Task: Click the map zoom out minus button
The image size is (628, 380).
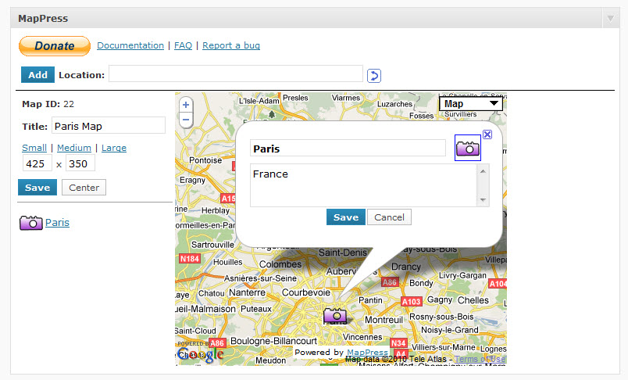Action: pos(186,120)
